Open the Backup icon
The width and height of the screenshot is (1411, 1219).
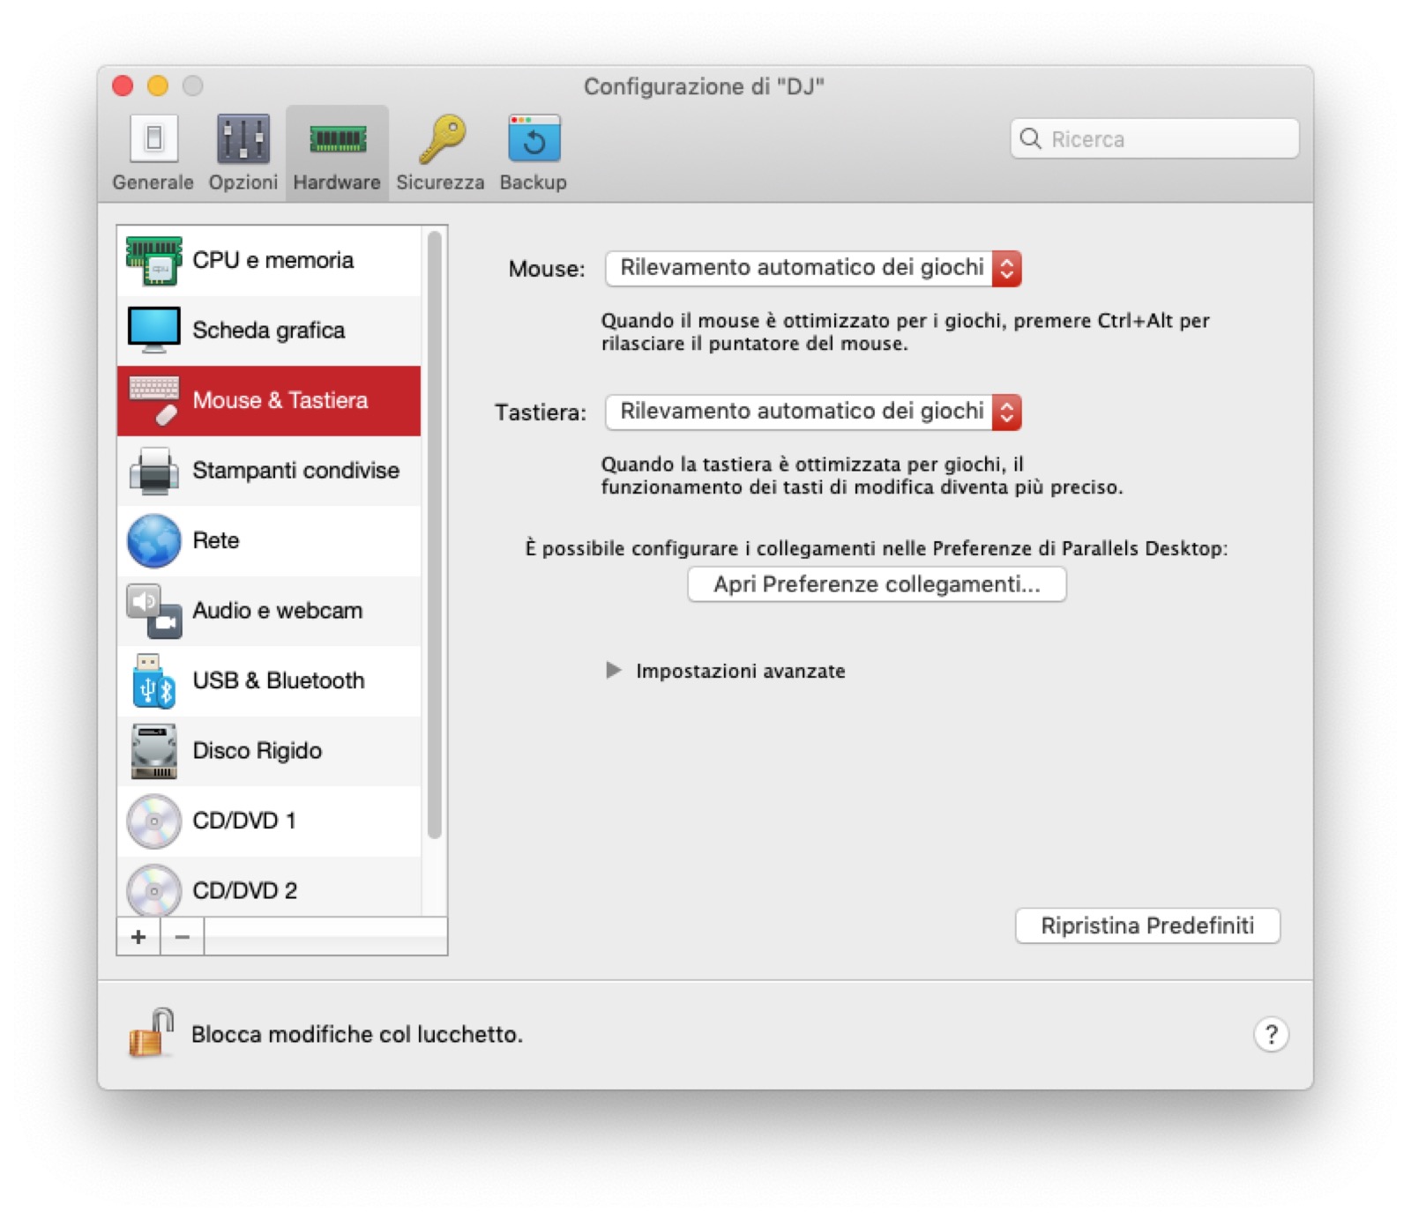pos(534,138)
